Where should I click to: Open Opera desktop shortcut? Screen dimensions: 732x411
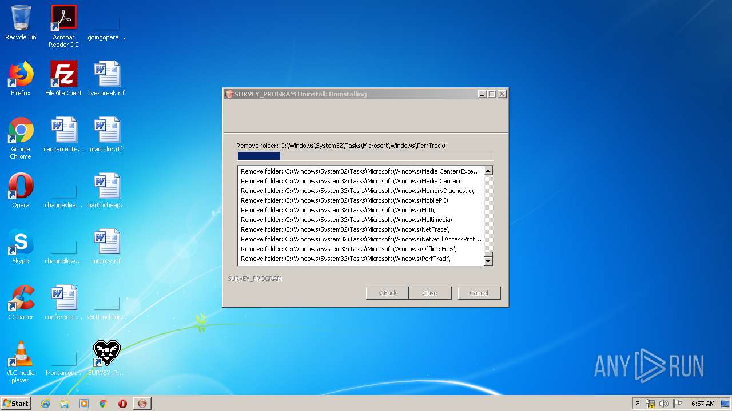pos(21,191)
